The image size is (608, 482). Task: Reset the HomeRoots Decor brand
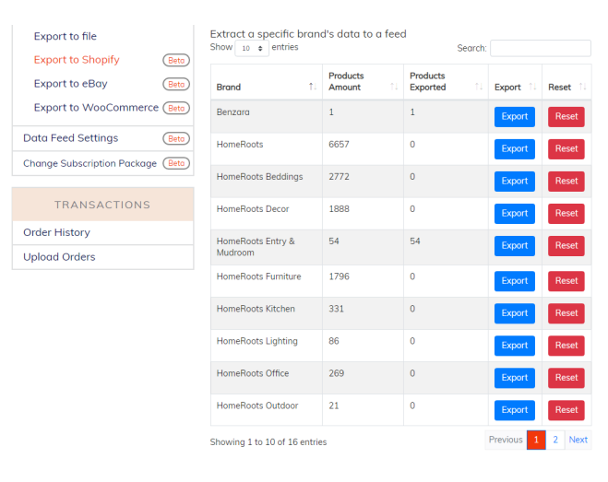pos(566,214)
